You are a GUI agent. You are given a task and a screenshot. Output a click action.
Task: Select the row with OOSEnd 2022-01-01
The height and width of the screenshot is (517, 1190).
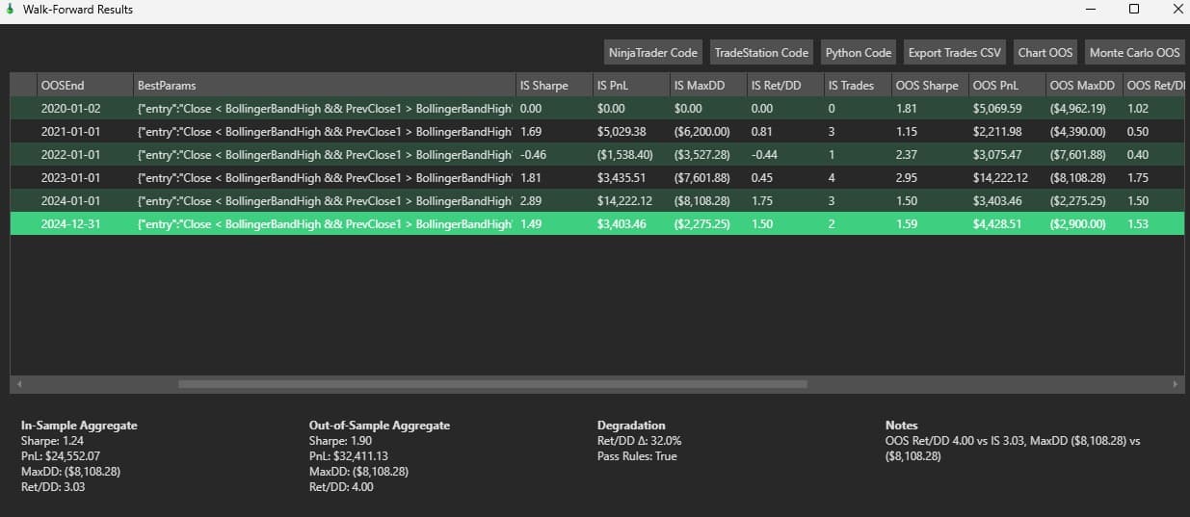pos(596,155)
